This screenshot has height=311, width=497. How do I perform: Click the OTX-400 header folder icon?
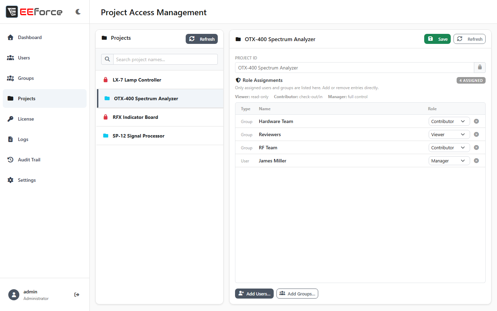238,39
